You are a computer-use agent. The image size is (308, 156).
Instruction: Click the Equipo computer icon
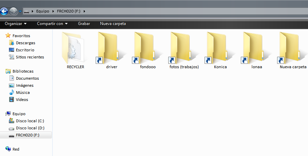8,113
